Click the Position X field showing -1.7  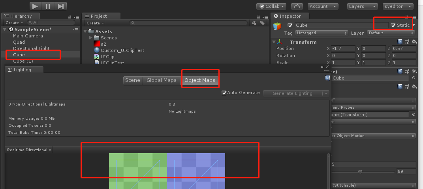click(x=343, y=48)
